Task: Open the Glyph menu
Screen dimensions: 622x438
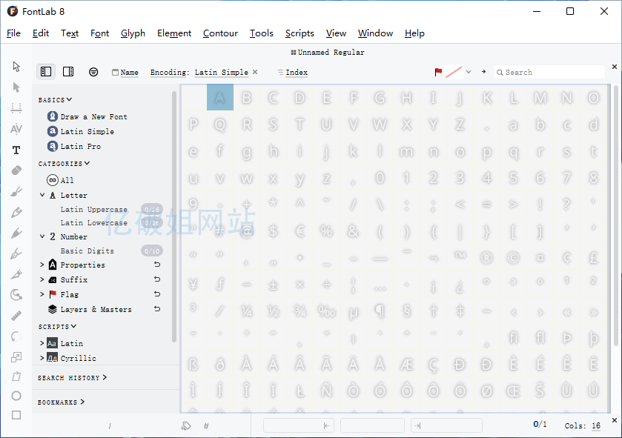Action: point(133,33)
